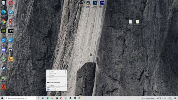Open Chrome from the taskbar
The width and height of the screenshot is (178, 100).
pos(80,98)
